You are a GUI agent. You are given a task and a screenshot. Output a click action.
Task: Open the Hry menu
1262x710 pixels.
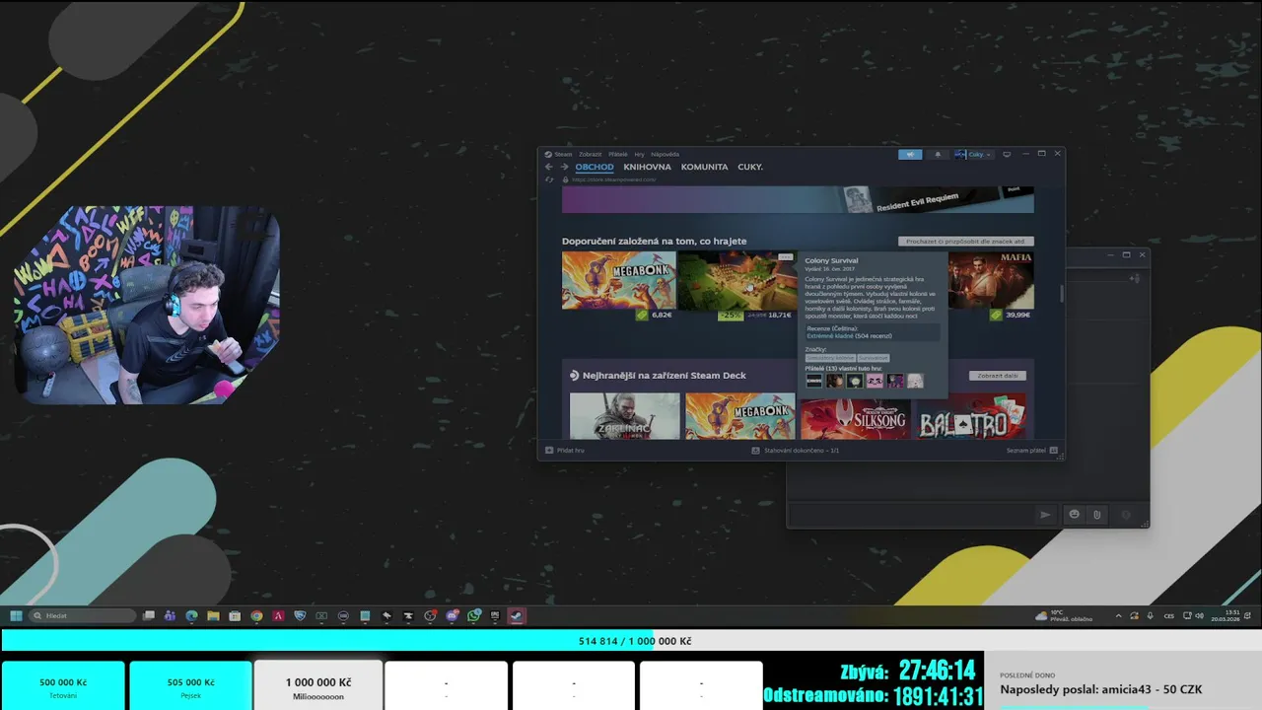(x=640, y=154)
